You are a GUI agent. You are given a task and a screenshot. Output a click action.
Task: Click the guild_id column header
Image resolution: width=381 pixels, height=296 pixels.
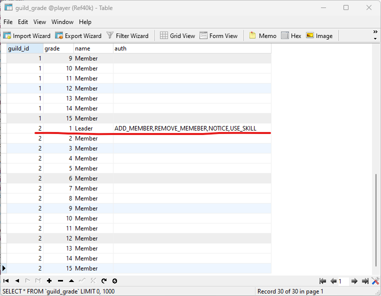click(x=25, y=48)
